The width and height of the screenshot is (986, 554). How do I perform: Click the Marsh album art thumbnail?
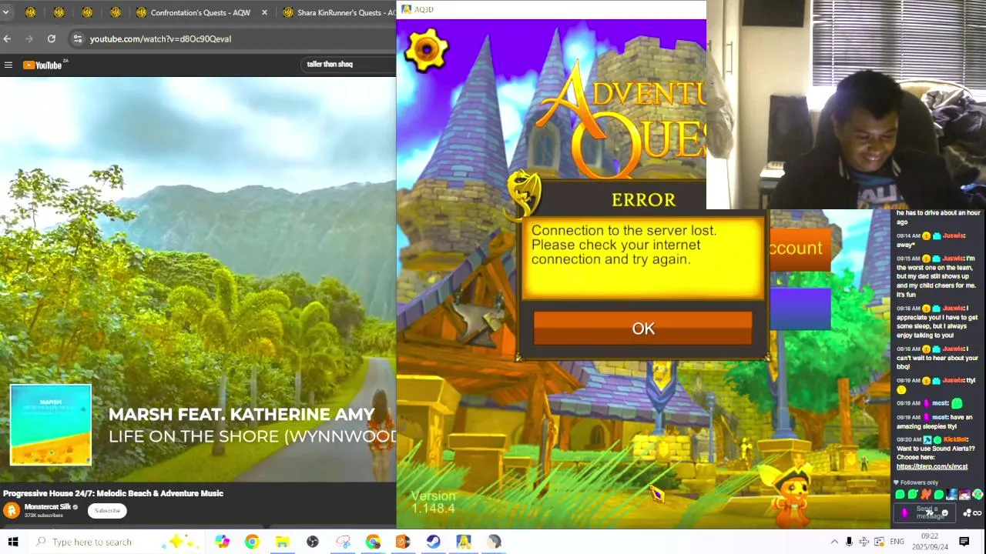[51, 426]
